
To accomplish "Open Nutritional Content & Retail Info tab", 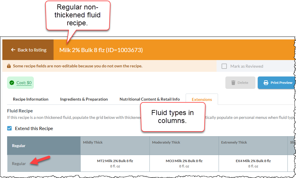I will tap(150, 99).
